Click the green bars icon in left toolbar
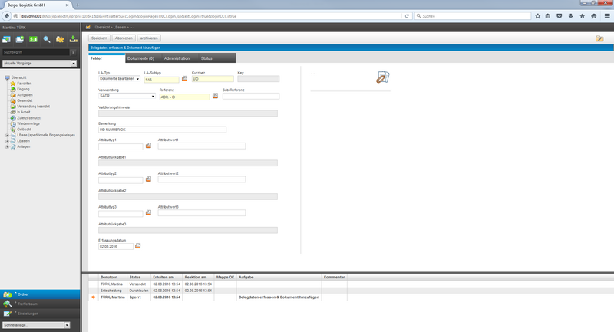The image size is (614, 332). 33,39
